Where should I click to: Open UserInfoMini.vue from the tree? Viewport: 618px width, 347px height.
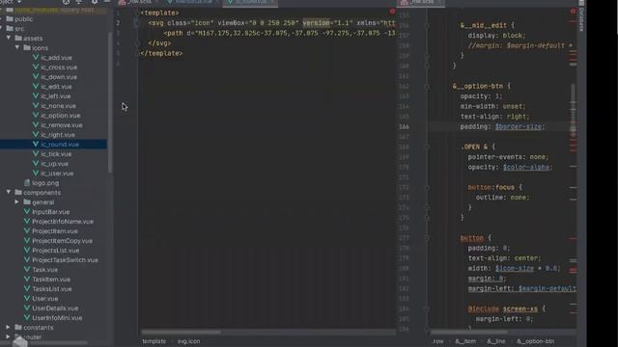[x=57, y=317]
